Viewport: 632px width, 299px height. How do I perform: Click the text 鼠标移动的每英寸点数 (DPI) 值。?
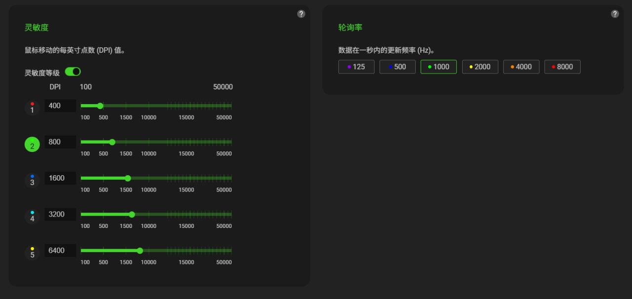pos(75,50)
